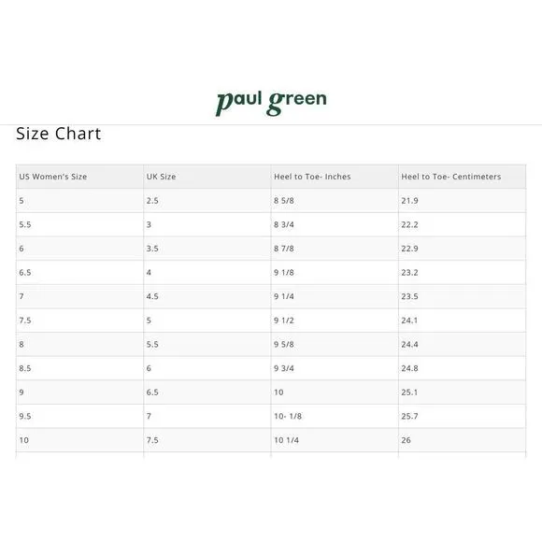This screenshot has width=542, height=542.
Task: Click the Heel to Toe- Inches header
Action: click(x=335, y=177)
